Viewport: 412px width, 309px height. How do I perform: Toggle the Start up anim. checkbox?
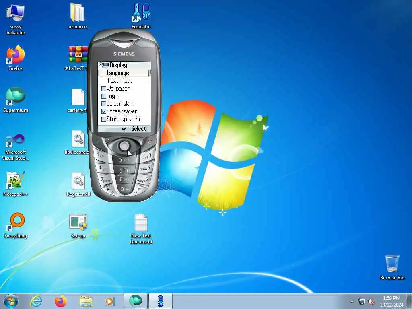click(x=104, y=119)
